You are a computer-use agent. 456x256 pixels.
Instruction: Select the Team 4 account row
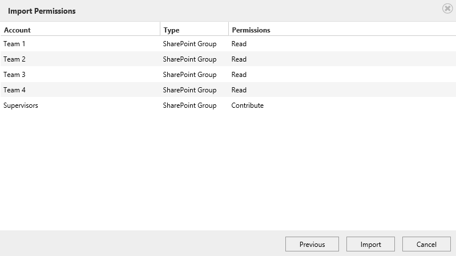coord(228,90)
